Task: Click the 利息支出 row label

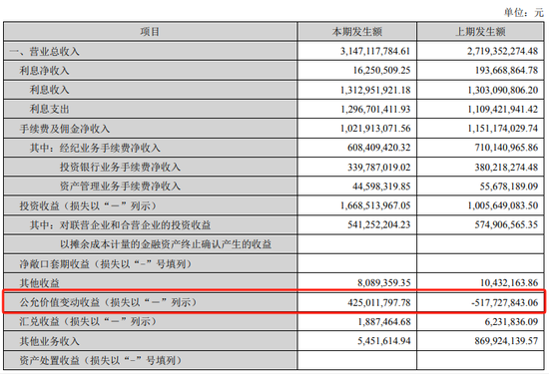Action: [49, 109]
